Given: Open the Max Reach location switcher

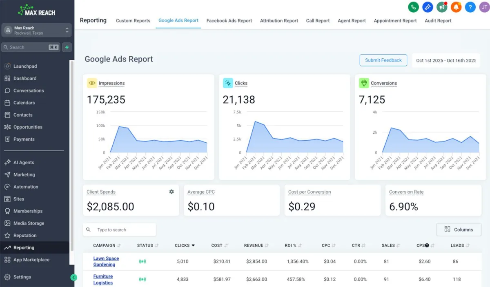Looking at the screenshot, I should click(x=37, y=31).
